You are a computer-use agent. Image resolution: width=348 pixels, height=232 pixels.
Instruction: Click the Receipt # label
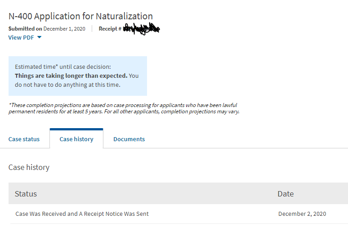(x=110, y=29)
